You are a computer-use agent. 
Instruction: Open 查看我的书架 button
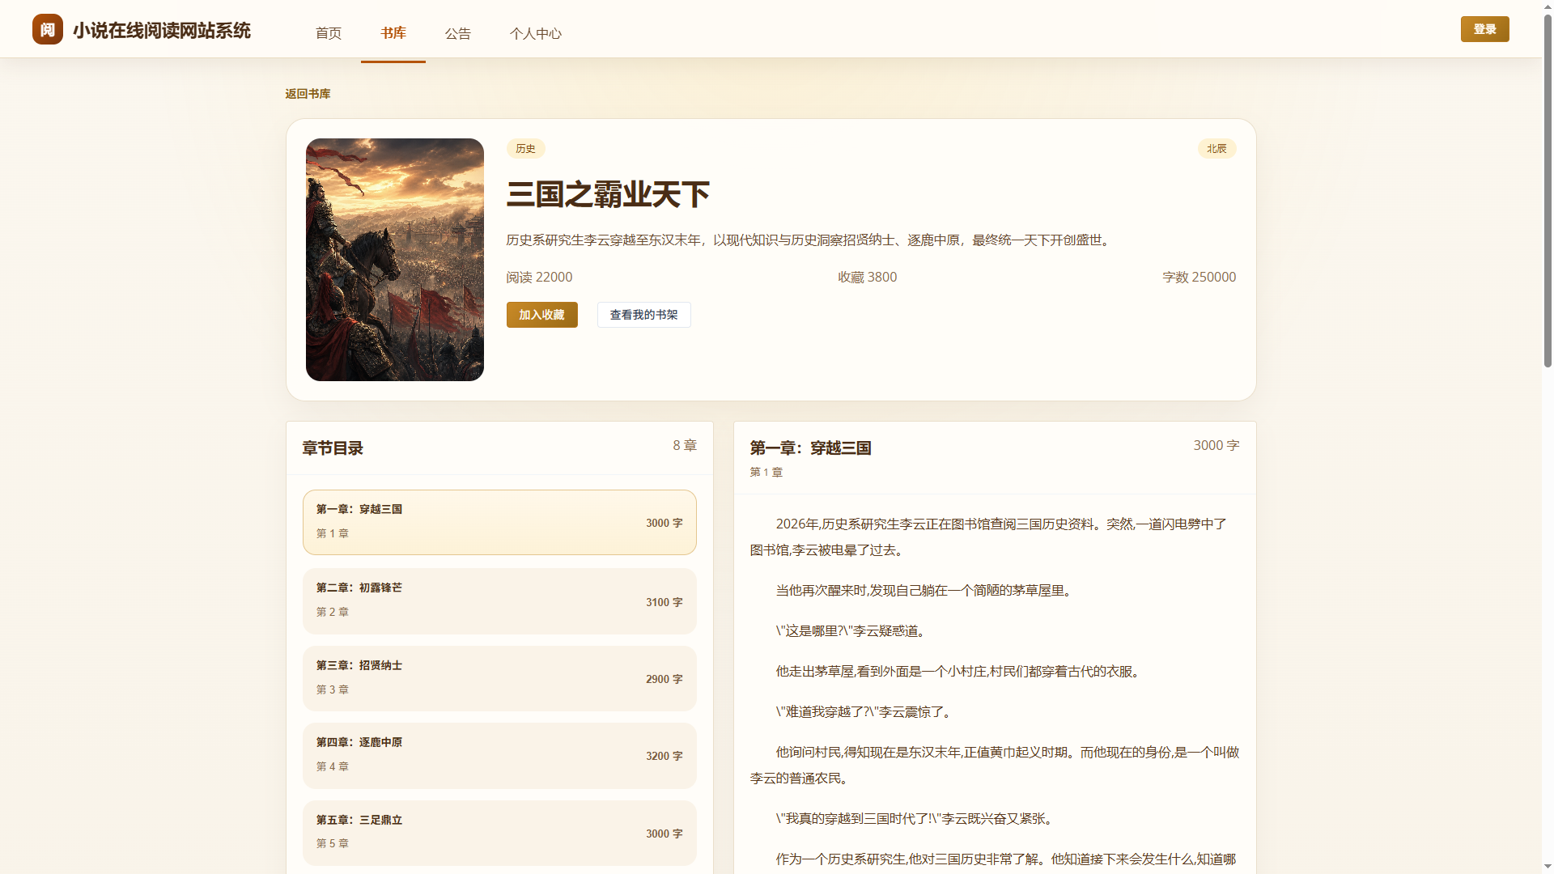643,315
